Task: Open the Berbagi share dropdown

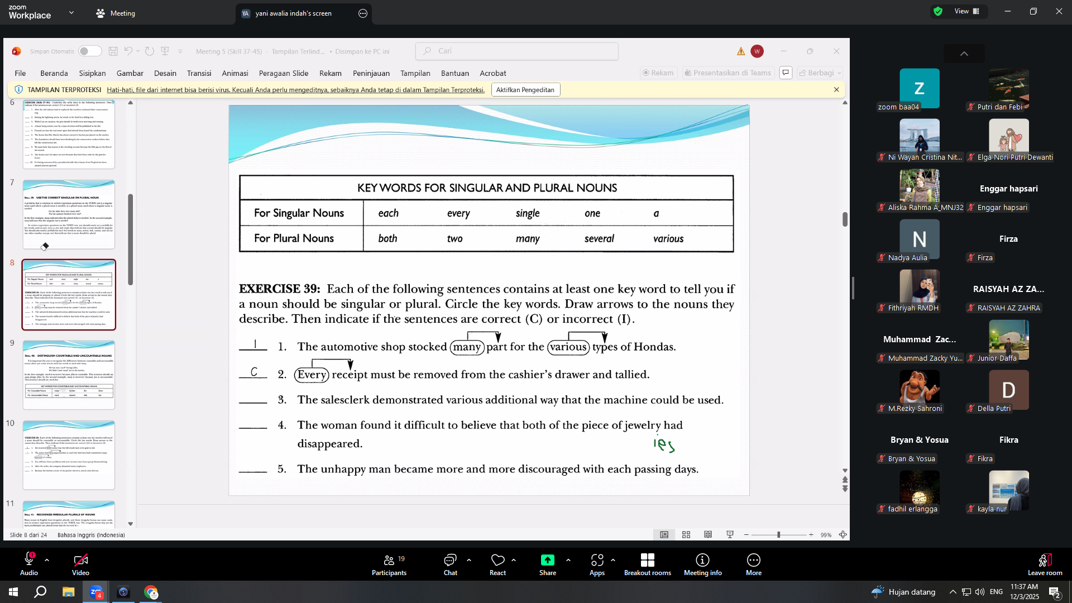Action: (820, 73)
